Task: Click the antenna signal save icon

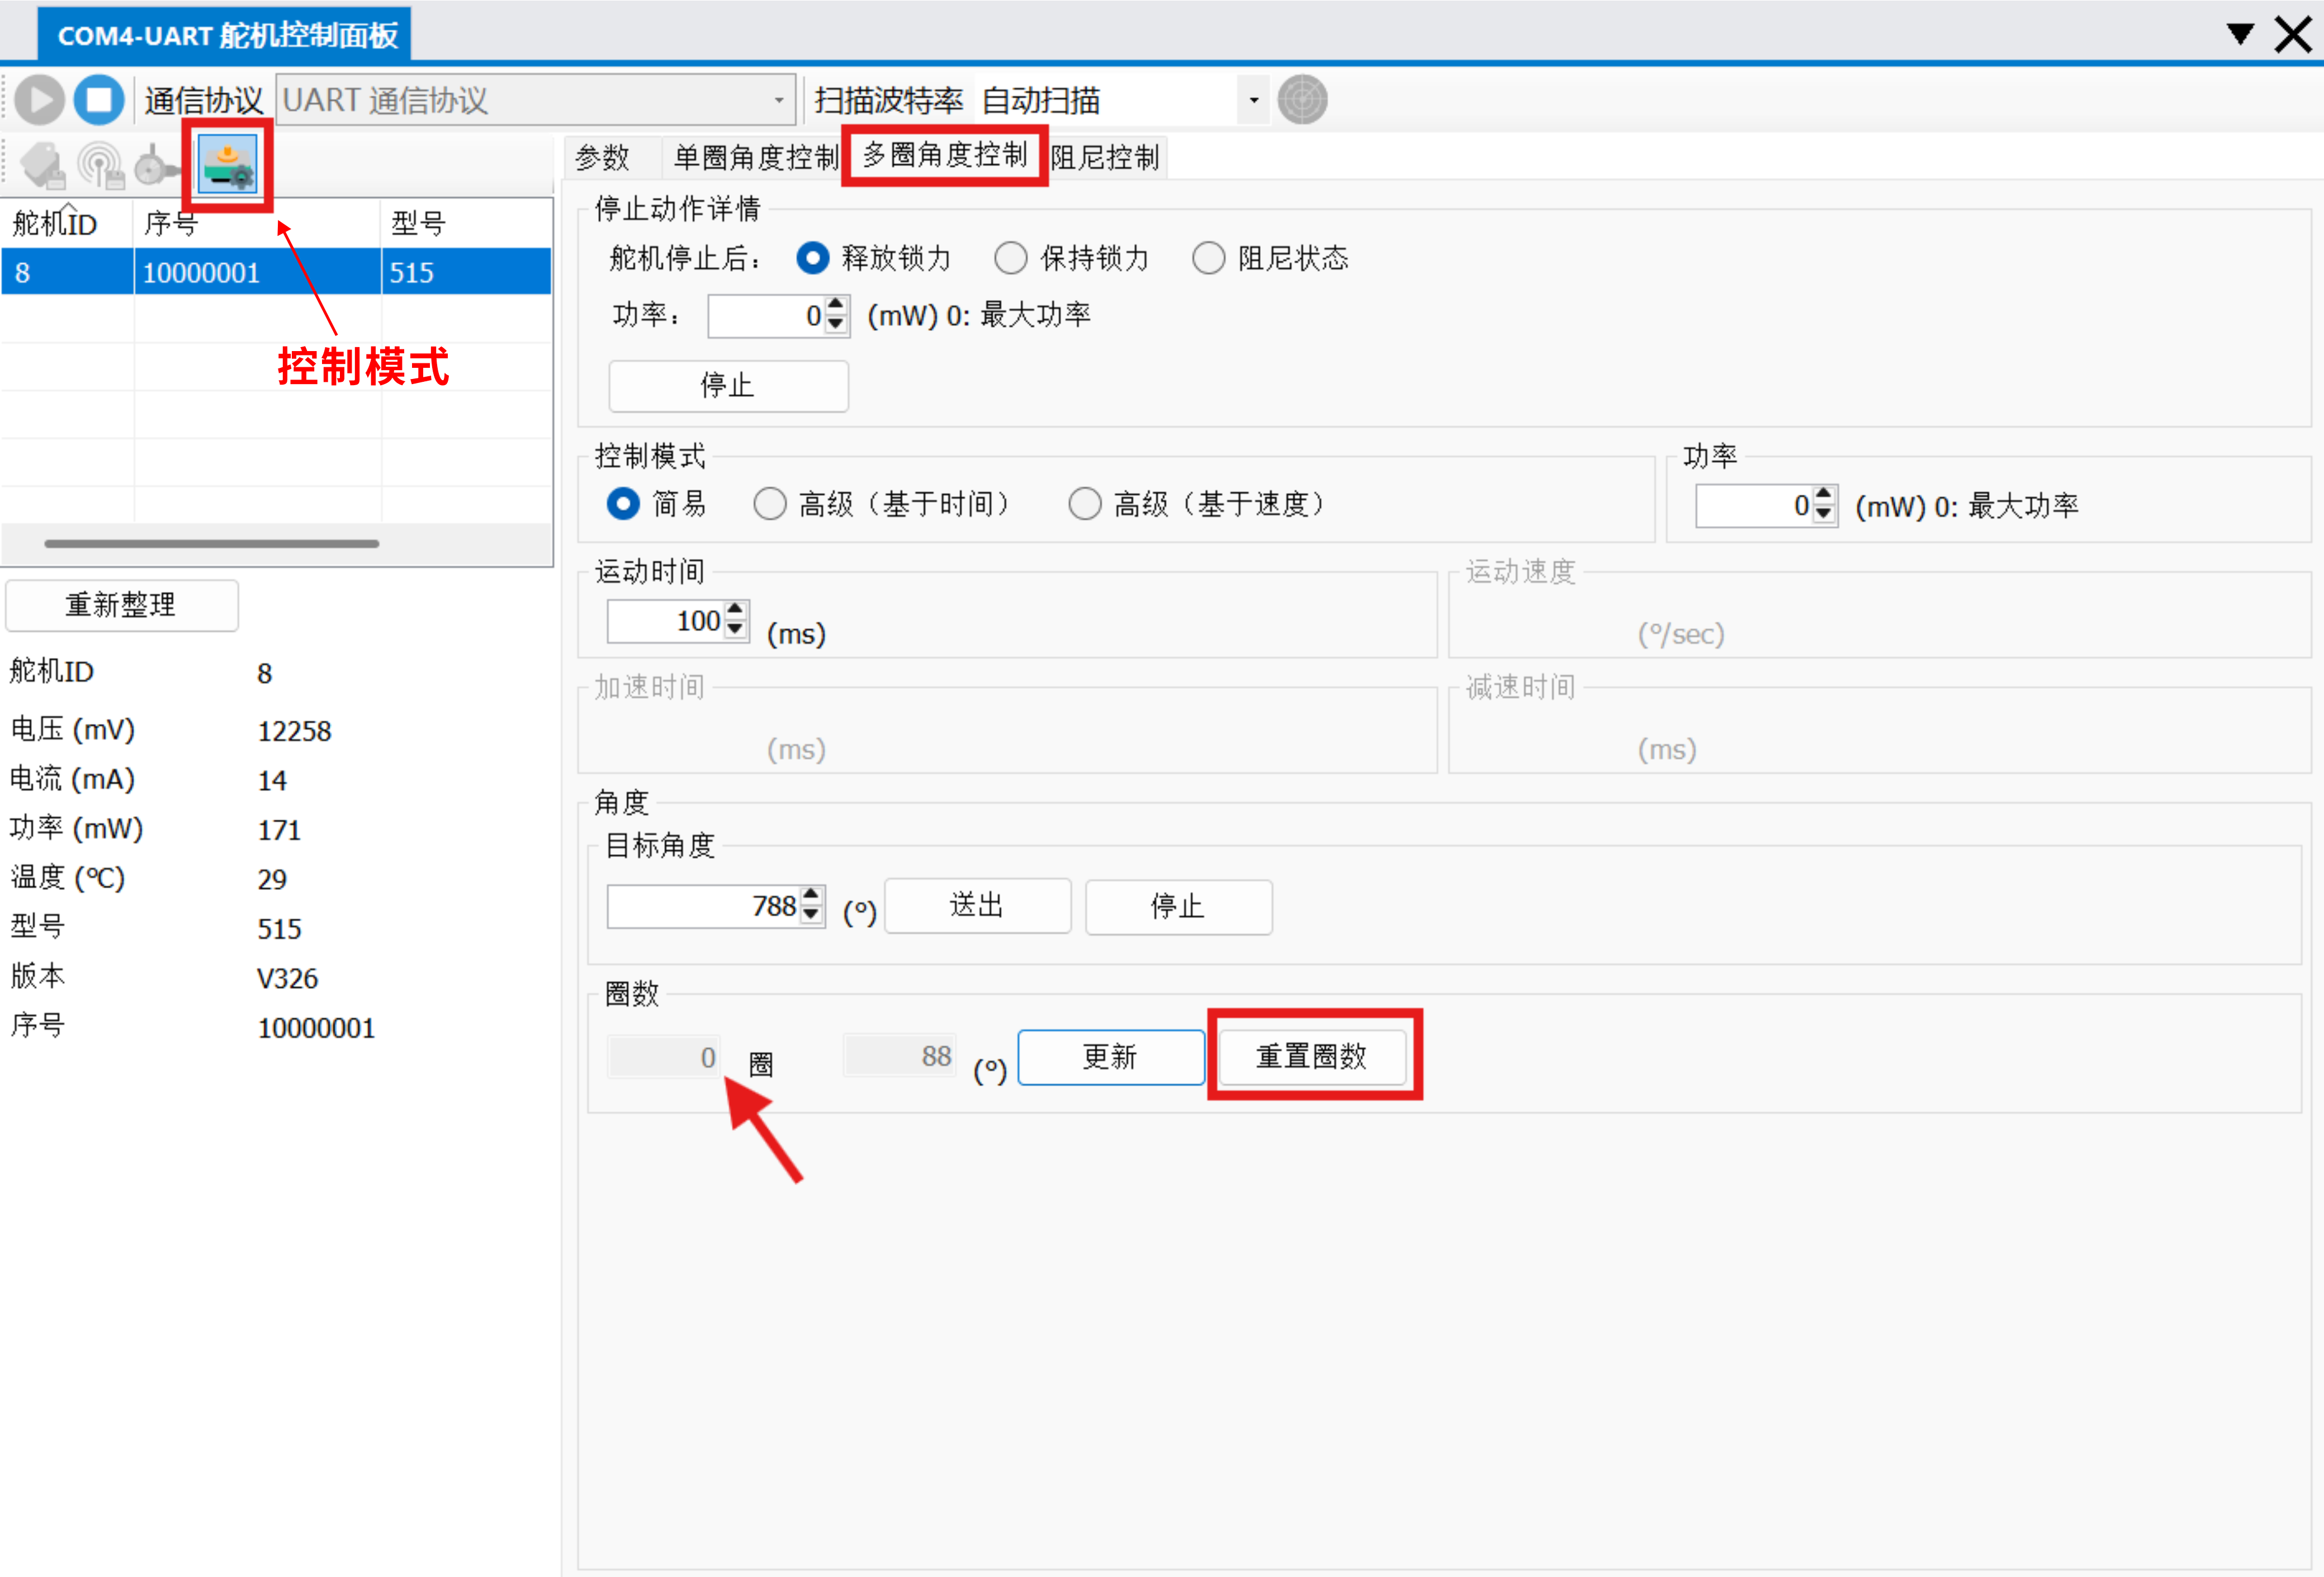Action: point(100,165)
